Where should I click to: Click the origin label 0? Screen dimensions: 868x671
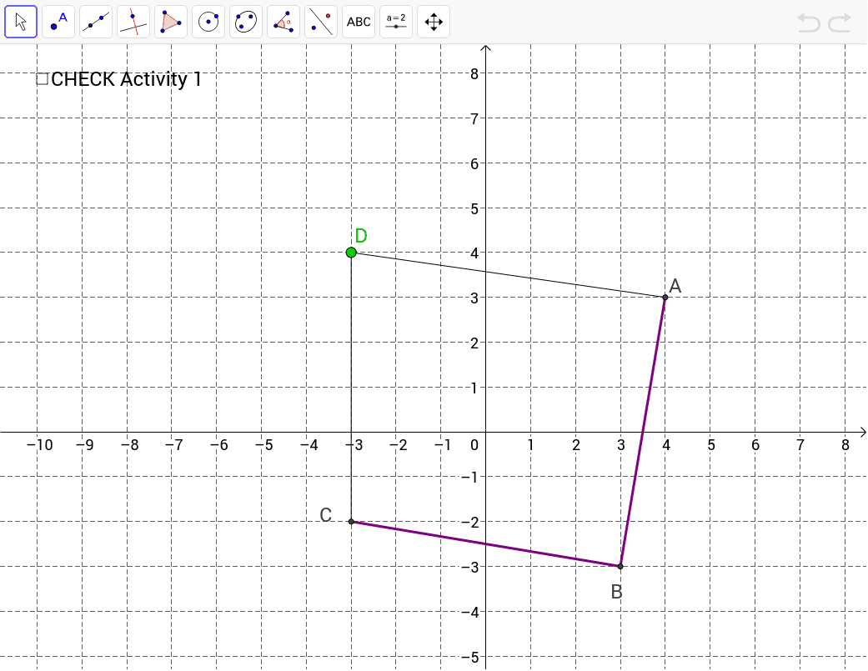[474, 445]
